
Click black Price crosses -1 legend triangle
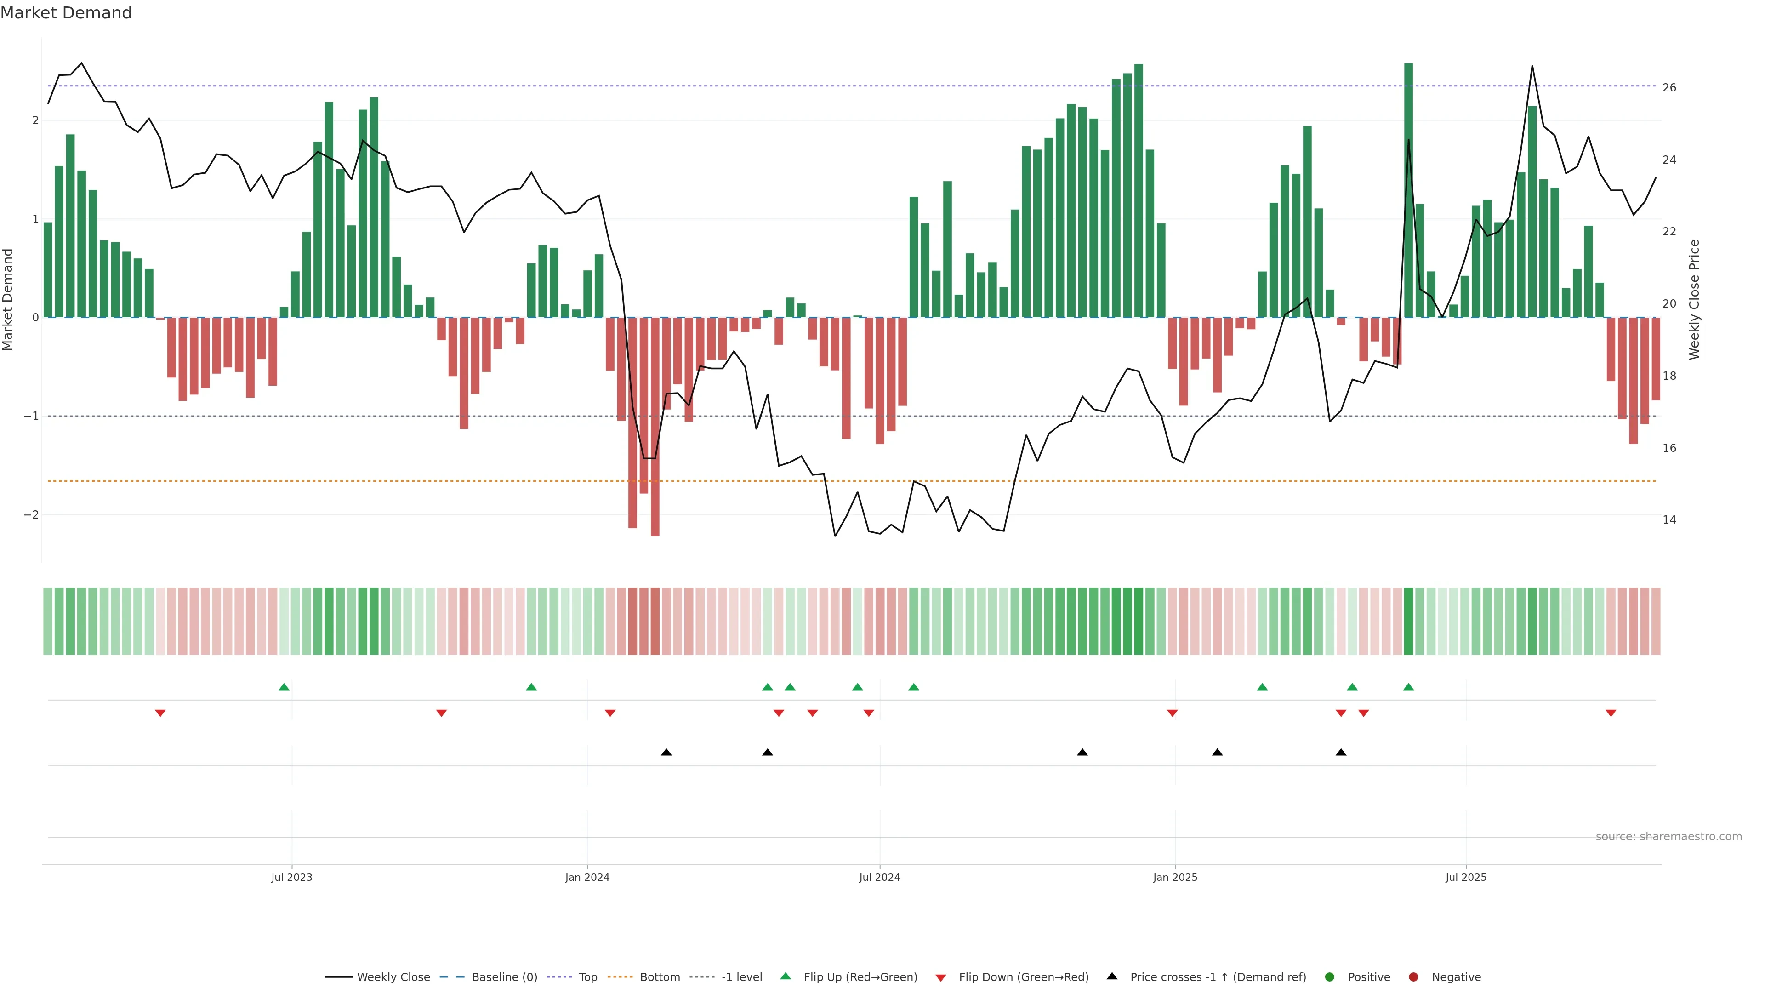[1112, 976]
